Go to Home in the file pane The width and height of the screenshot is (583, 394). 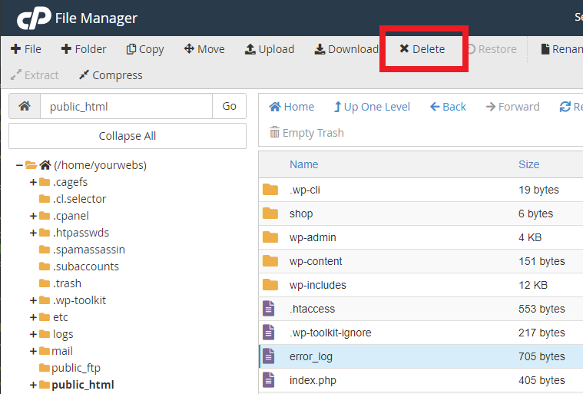pos(292,107)
